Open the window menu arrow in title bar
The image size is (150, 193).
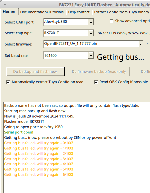5,4
